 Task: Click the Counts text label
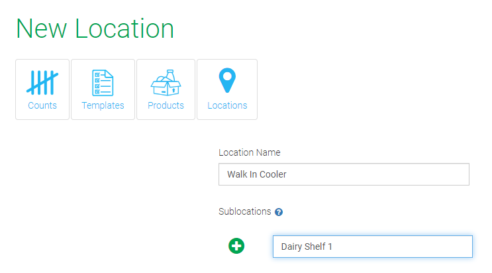coord(42,105)
